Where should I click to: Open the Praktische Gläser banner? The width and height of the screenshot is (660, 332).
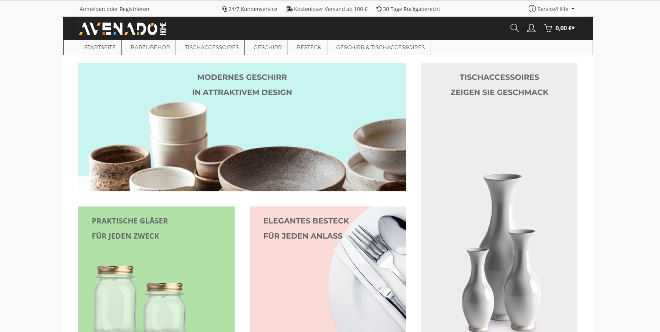pyautogui.click(x=156, y=269)
